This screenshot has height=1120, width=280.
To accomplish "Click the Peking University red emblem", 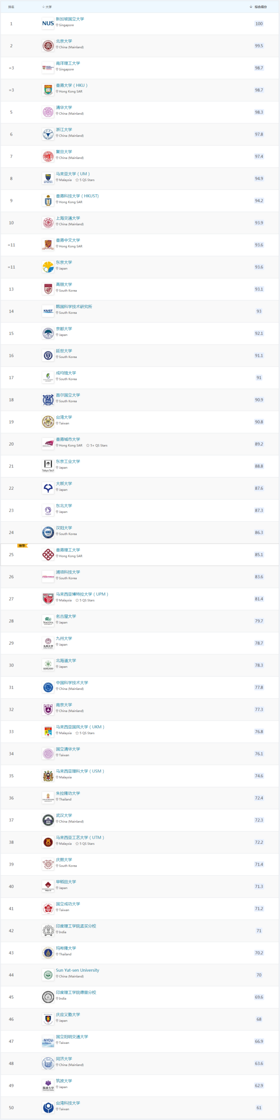I will coord(48,46).
